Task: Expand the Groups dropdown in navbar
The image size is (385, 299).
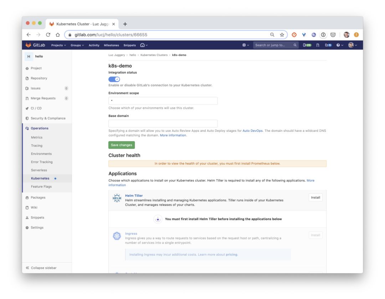Action: pyautogui.click(x=77, y=45)
